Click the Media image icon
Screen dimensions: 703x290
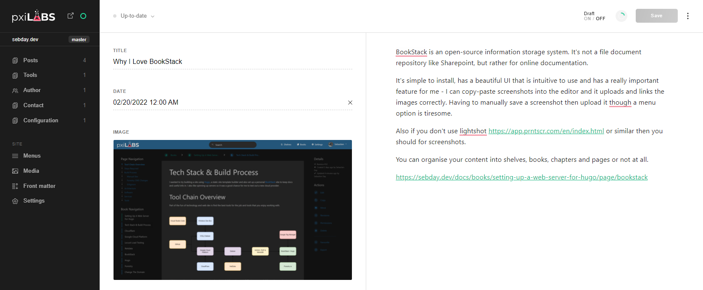(15, 171)
